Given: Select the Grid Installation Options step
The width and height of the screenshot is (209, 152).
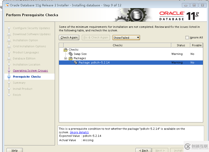Looking at the screenshot, I should 29,46.
